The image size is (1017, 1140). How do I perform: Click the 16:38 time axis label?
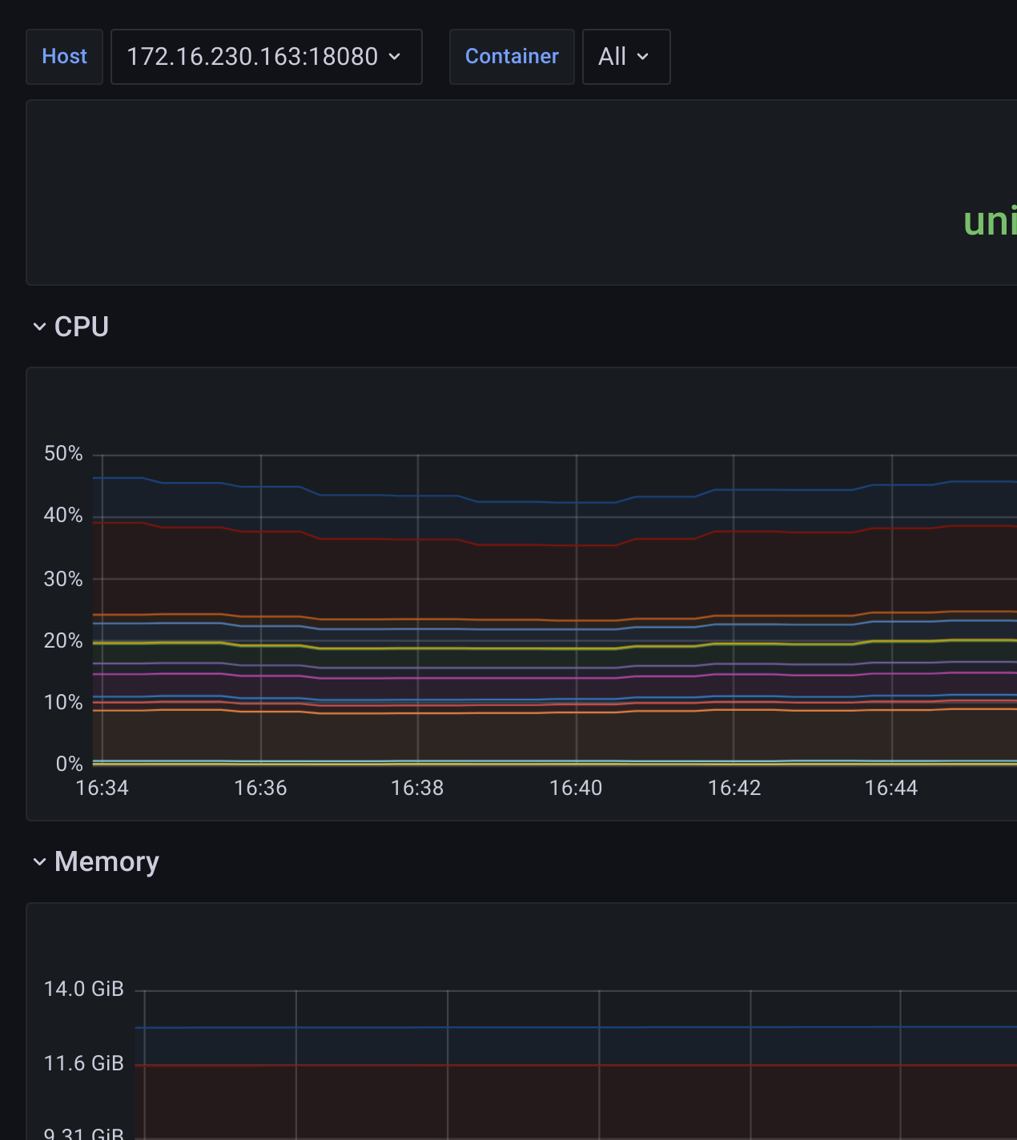tap(417, 788)
